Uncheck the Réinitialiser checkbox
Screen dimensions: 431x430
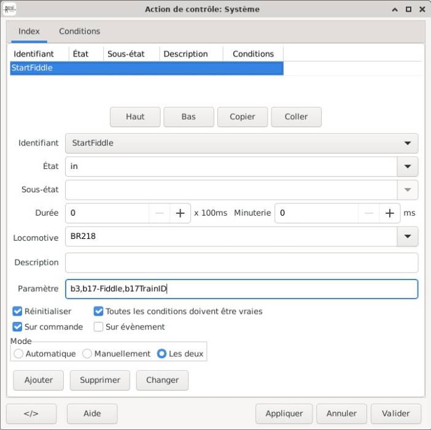point(18,311)
